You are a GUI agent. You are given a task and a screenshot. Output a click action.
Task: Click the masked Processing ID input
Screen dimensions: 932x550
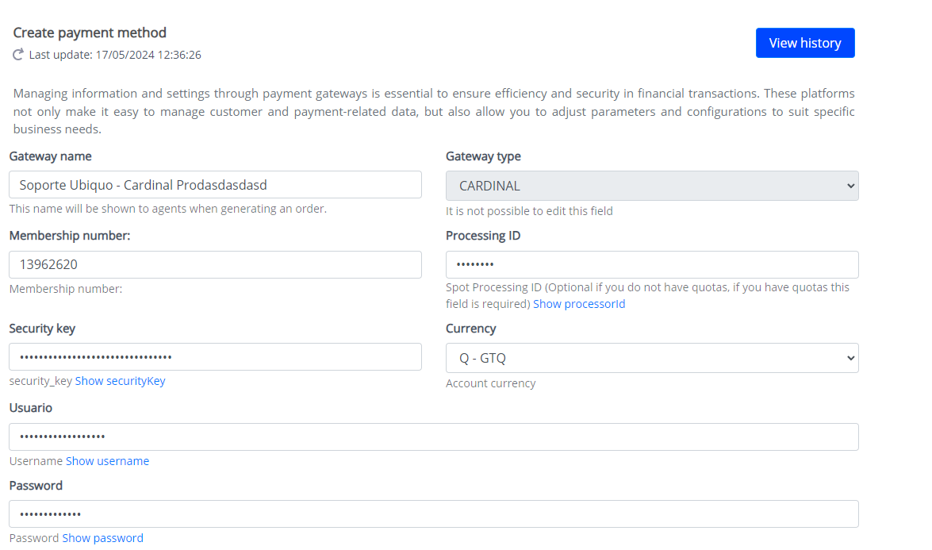tap(651, 265)
